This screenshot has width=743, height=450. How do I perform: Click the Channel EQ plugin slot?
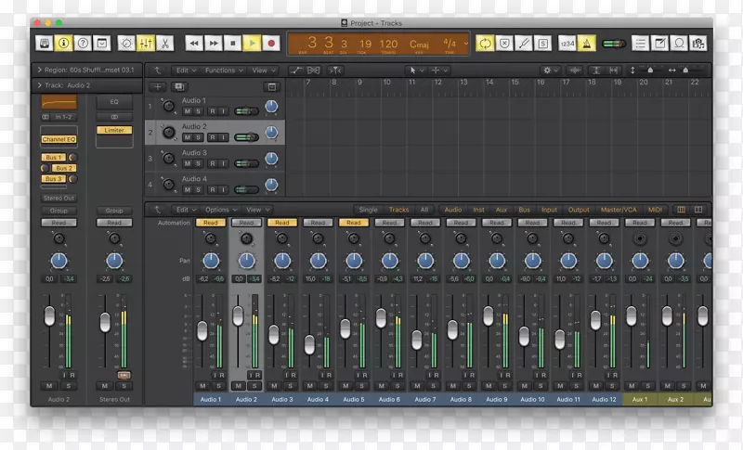pos(59,139)
